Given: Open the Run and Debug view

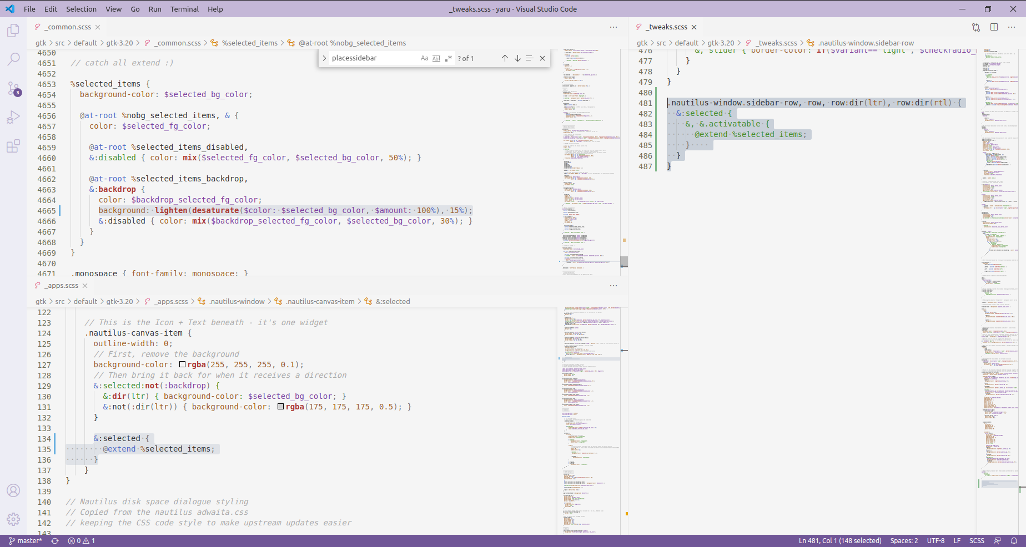Looking at the screenshot, I should [13, 117].
